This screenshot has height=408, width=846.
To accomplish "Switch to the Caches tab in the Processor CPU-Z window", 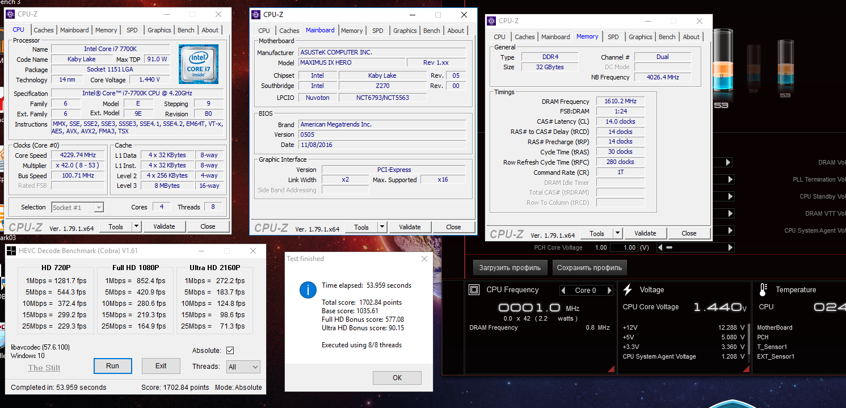I will 44,30.
